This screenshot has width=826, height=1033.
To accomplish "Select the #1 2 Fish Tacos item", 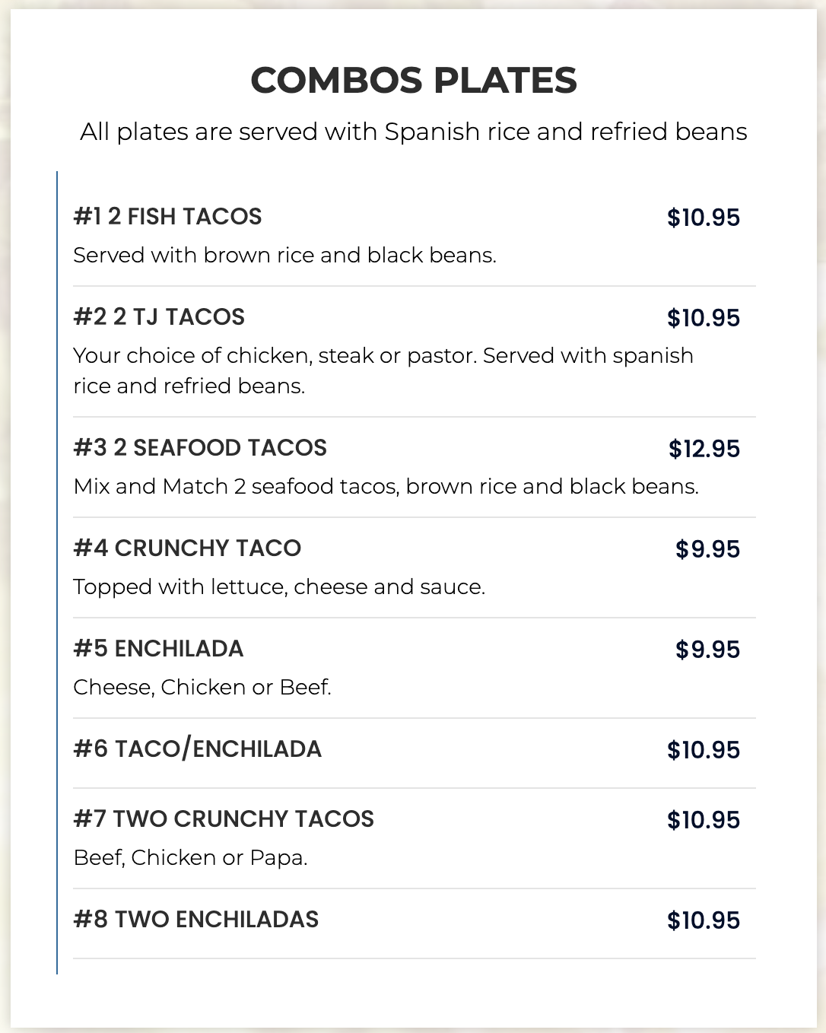I will (x=167, y=217).
